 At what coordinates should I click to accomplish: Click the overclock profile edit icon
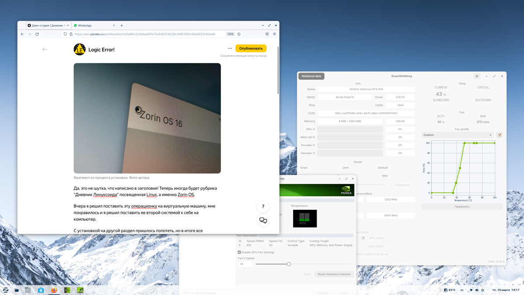click(x=363, y=238)
